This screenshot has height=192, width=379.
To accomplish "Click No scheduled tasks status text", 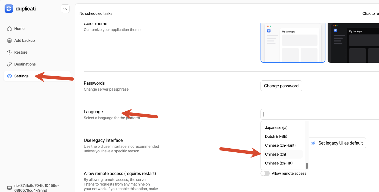I will (96, 13).
